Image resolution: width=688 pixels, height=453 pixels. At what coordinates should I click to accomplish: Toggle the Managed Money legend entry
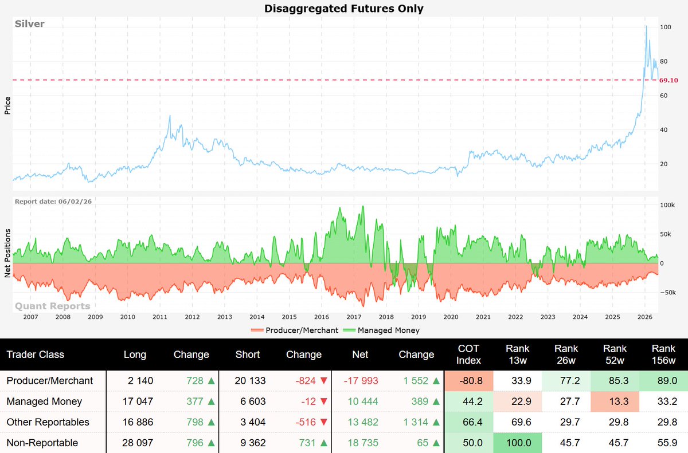[381, 330]
